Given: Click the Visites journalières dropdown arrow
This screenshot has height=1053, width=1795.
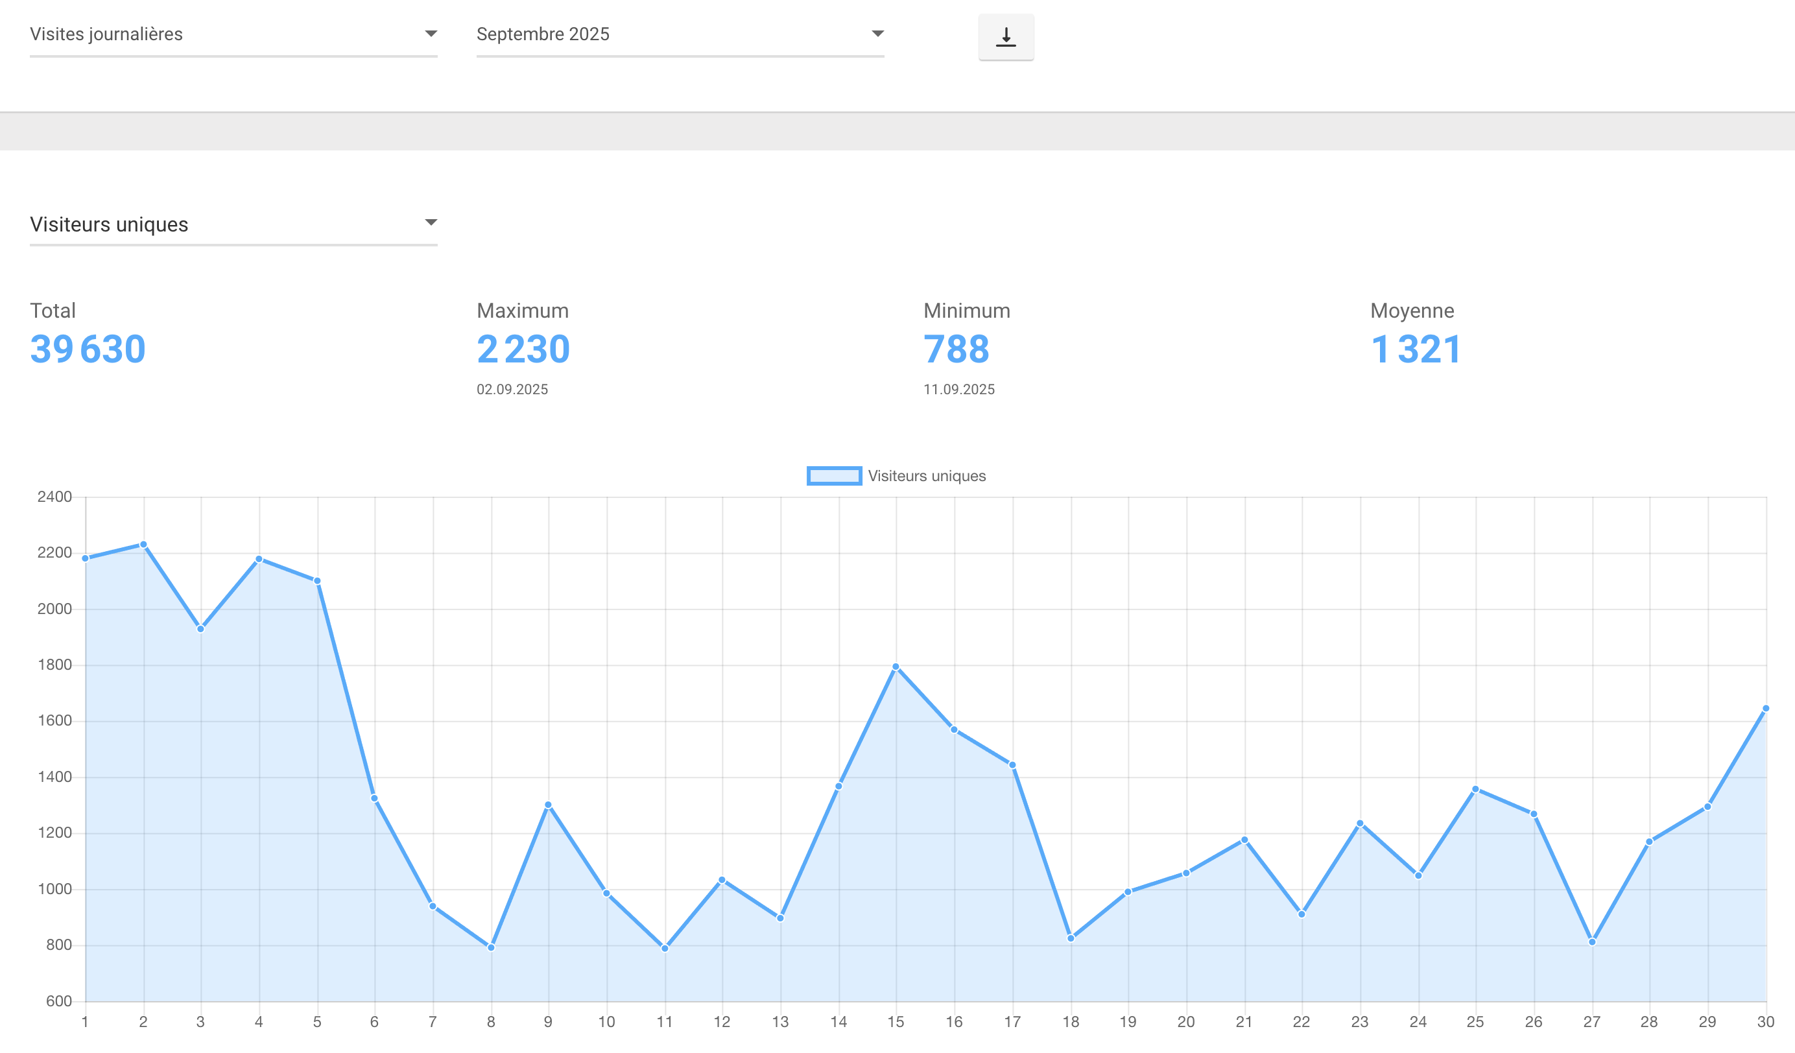Looking at the screenshot, I should tap(430, 34).
